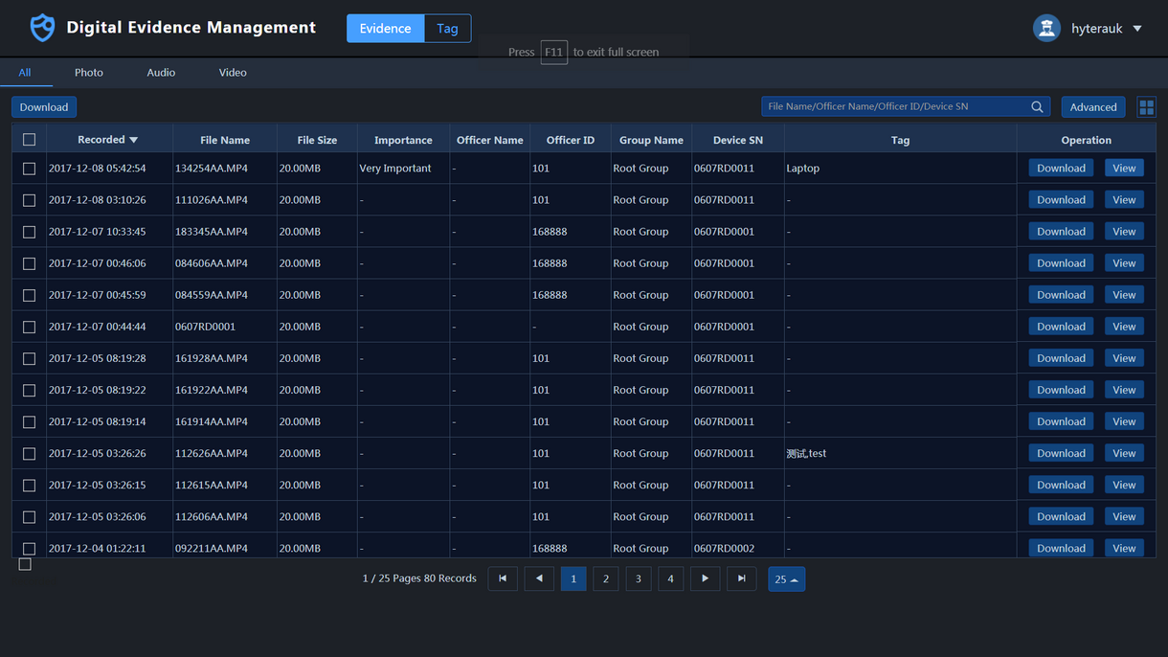The height and width of the screenshot is (657, 1168).
Task: Switch to grid thumbnail view
Action: (x=1146, y=107)
